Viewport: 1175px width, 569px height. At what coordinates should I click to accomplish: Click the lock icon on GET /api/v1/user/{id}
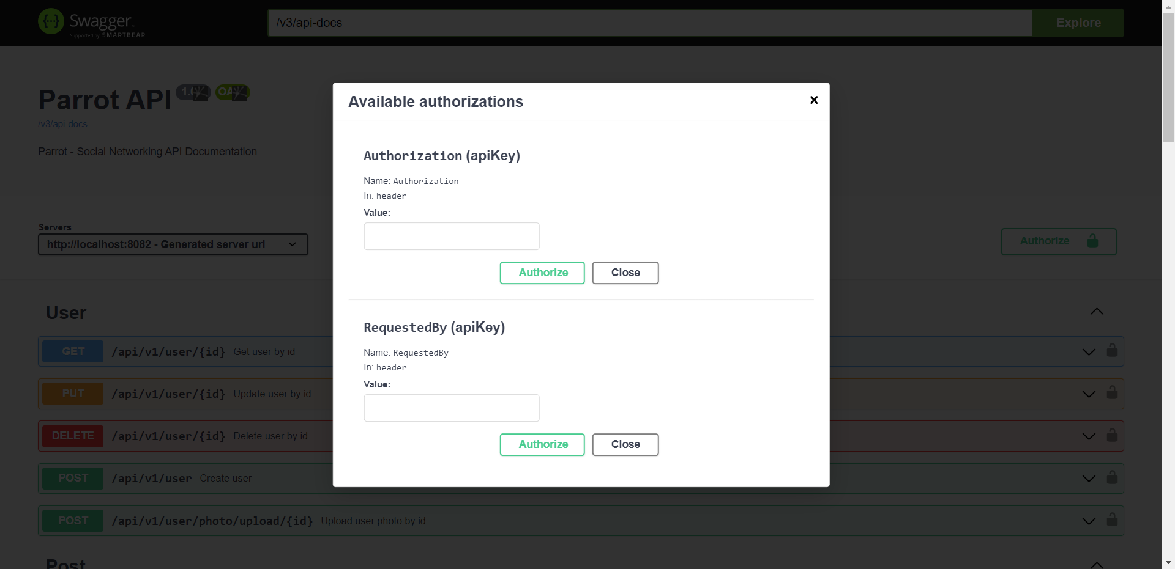point(1113,350)
